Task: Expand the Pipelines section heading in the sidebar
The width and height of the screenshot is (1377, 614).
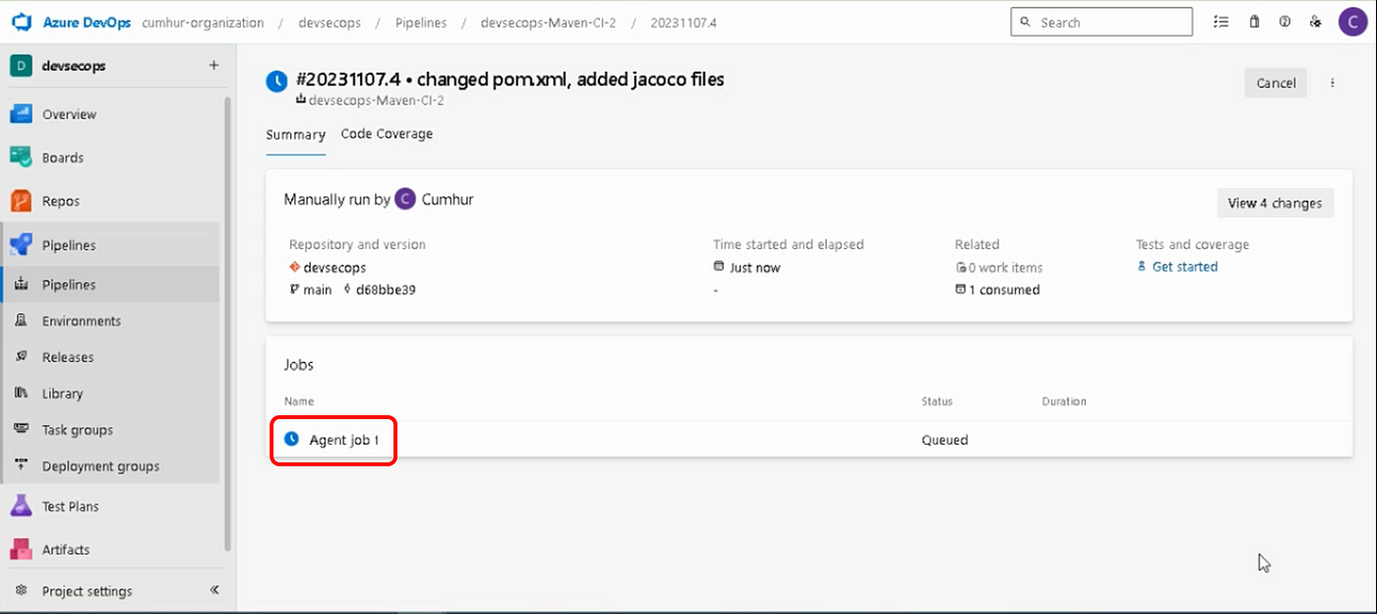Action: (69, 245)
